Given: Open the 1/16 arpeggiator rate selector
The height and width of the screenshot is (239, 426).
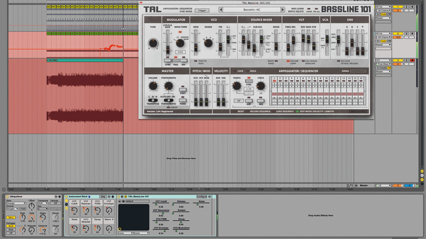Looking at the screenshot, I should tap(249, 89).
